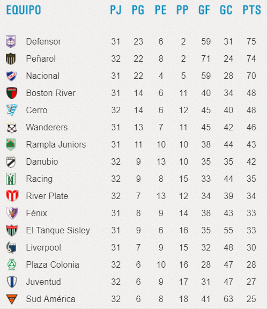The image size is (267, 309).
Task: Click the EQUIPO column header
Action: (24, 10)
